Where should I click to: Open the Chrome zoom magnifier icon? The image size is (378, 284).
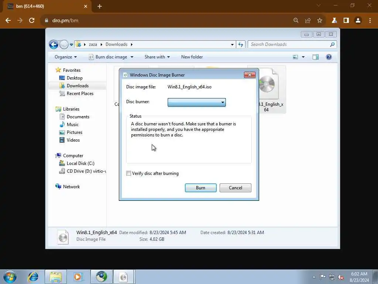tap(296, 21)
